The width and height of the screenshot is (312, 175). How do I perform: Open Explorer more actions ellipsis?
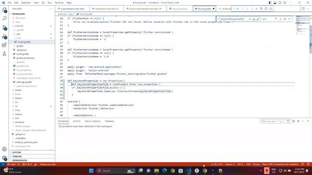(x=50, y=9)
